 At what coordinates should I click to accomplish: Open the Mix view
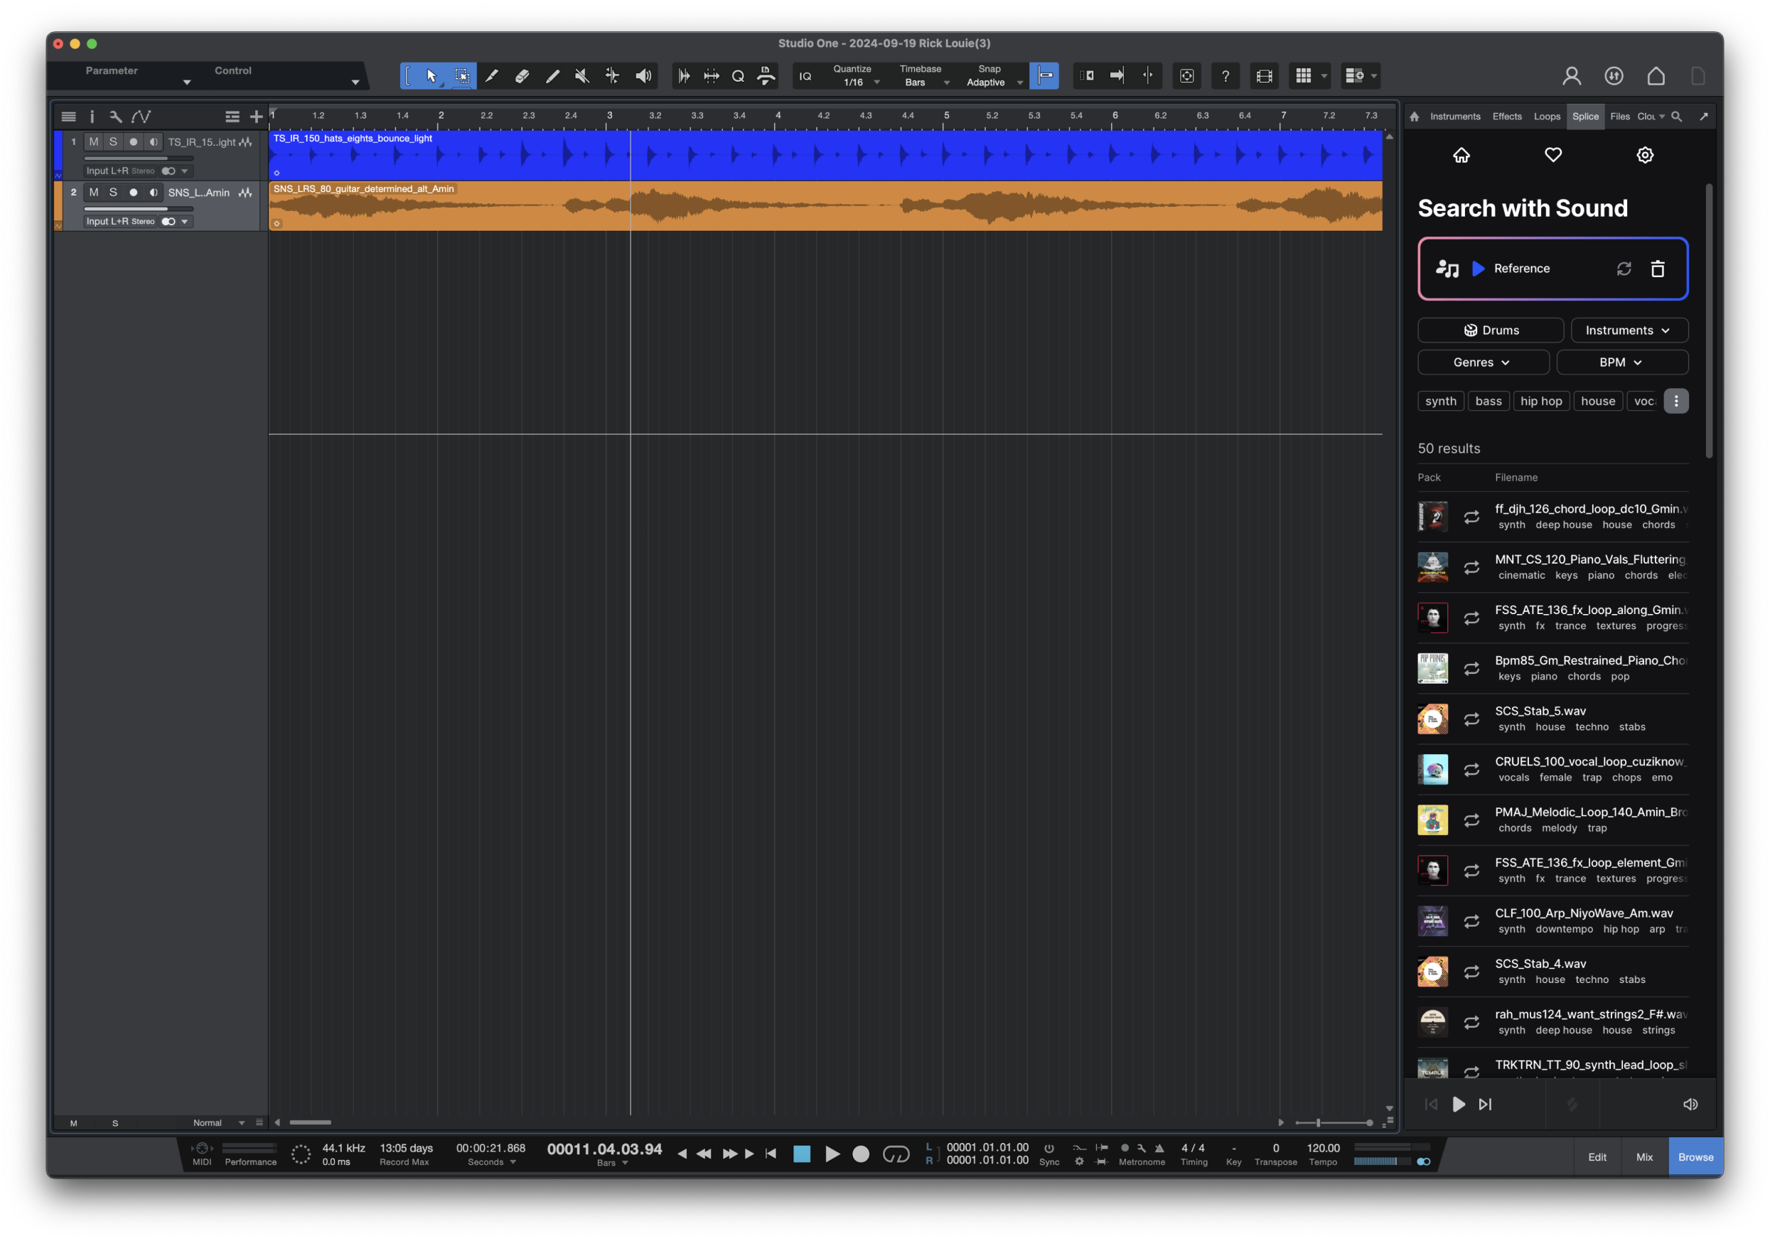click(x=1643, y=1156)
